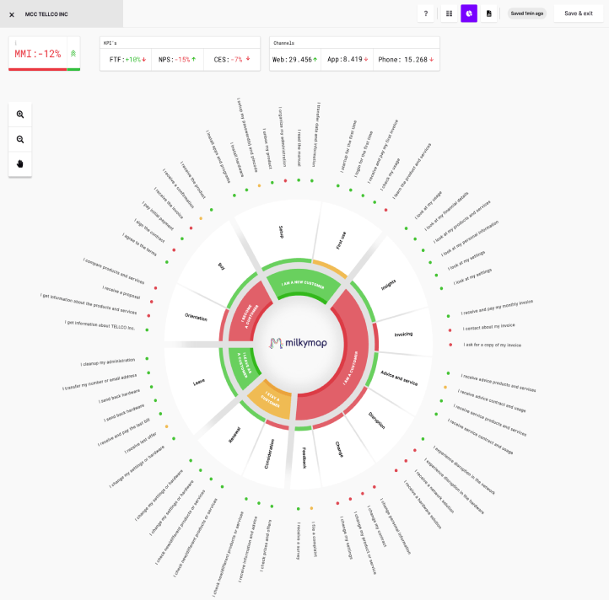Screen dimensions: 609x600
Task: Open the Buy phase segment
Action: (x=221, y=266)
